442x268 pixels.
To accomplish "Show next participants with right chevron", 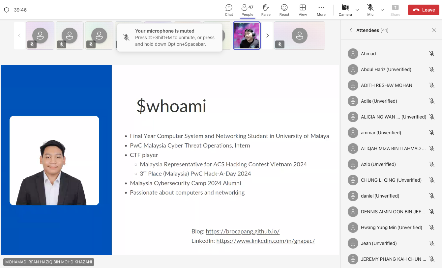I will point(267,36).
